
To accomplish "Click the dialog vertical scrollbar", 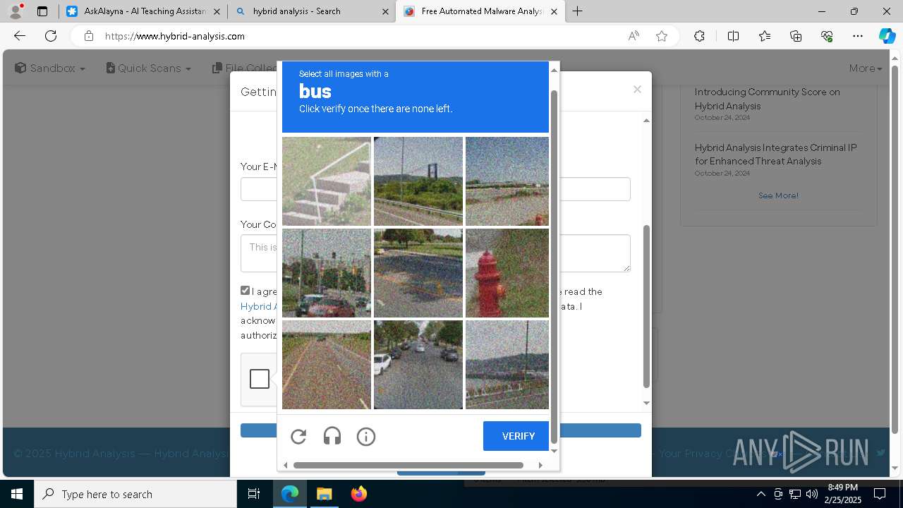I will pos(646,307).
